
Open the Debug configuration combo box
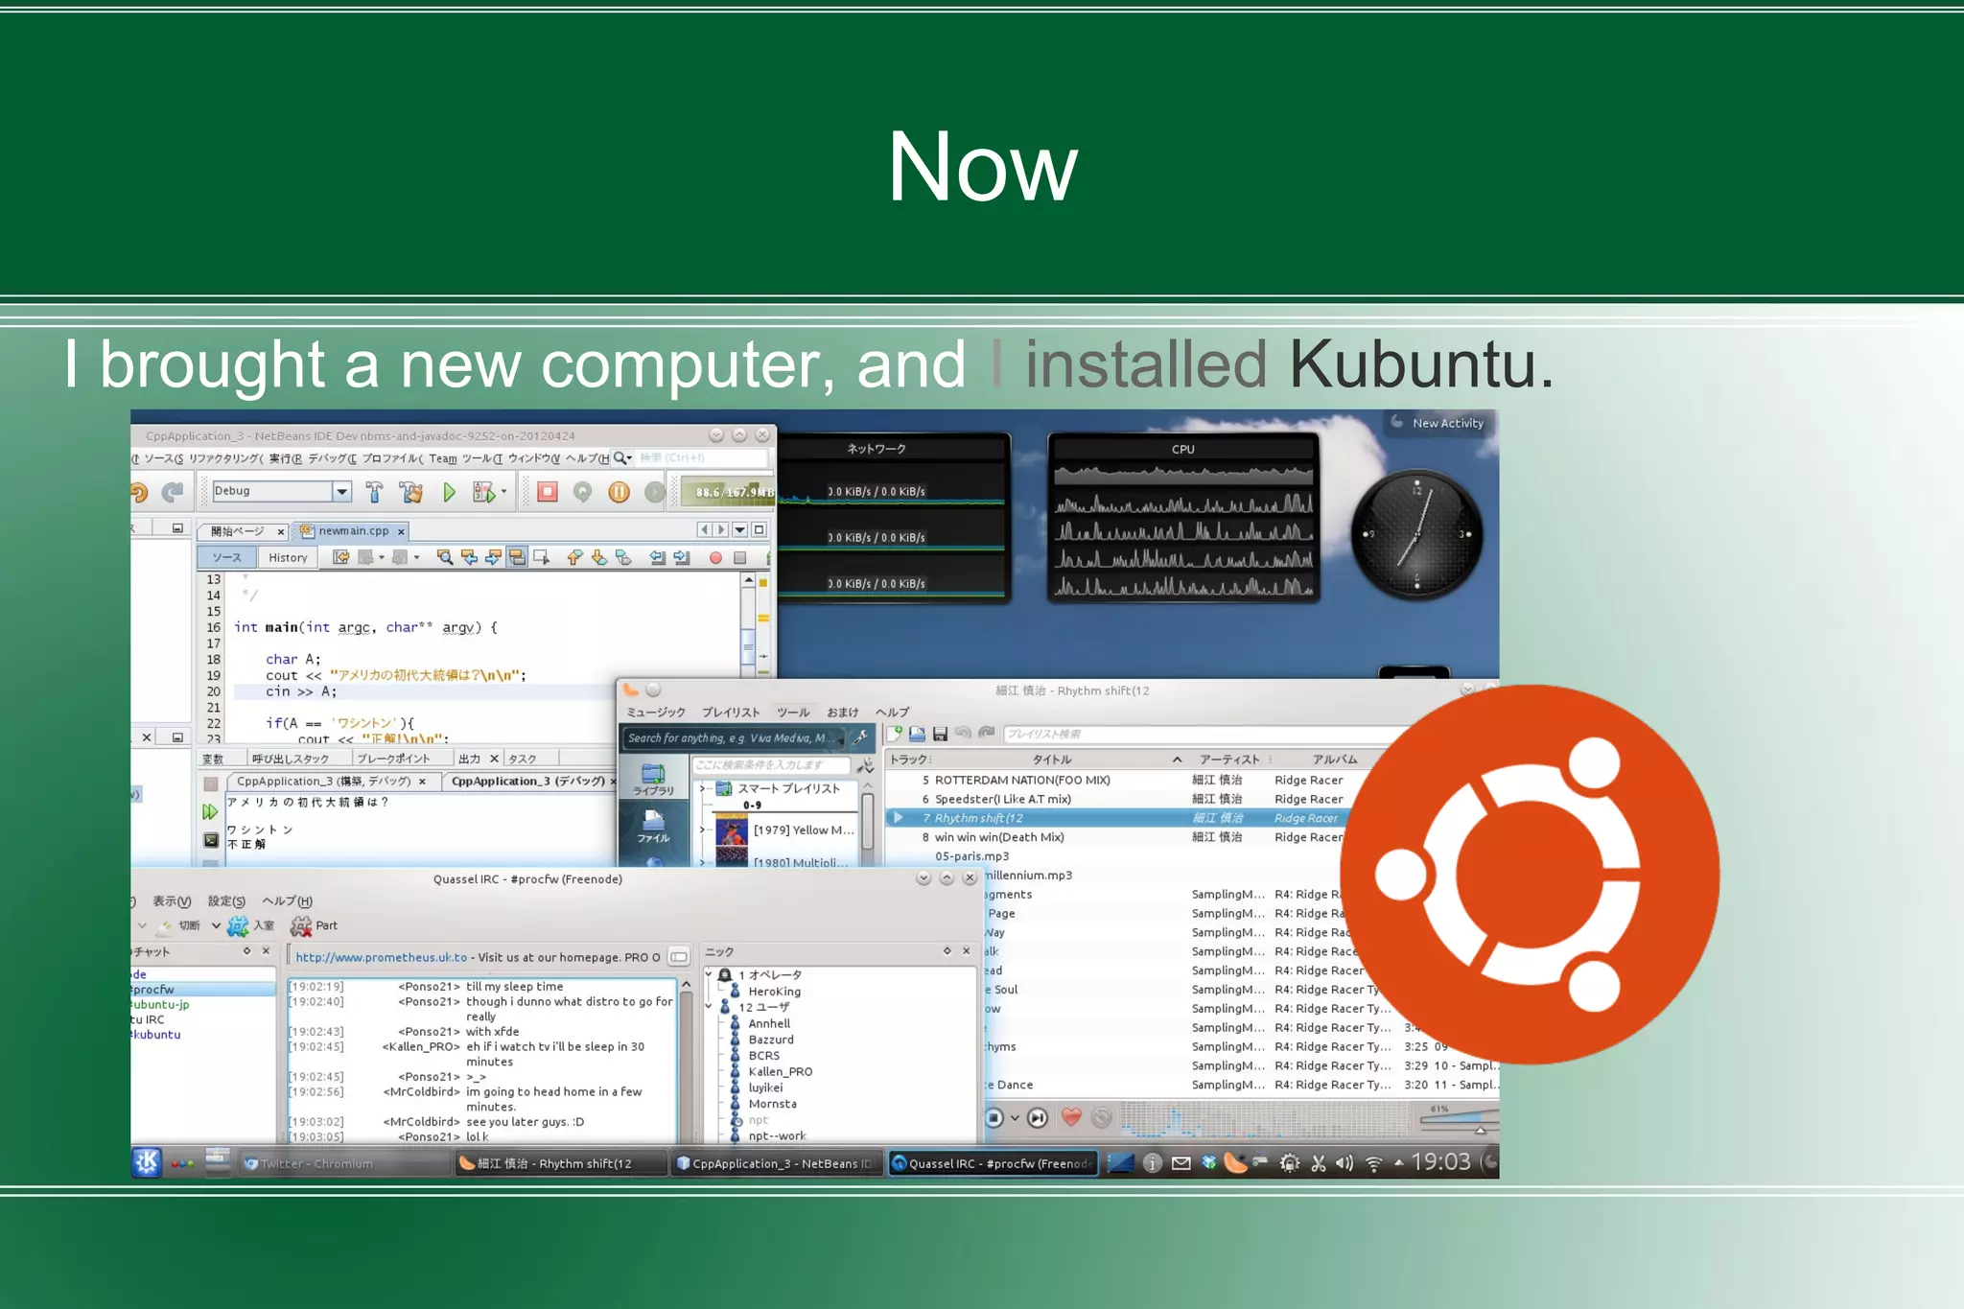(x=282, y=491)
